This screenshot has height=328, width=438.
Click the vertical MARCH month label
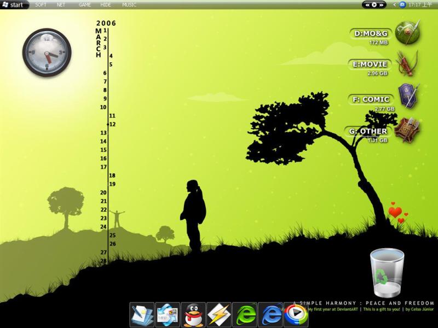tap(99, 43)
